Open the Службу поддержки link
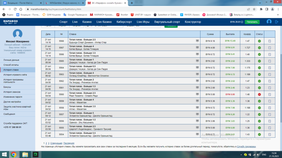Image resolution: width=282 pixels, height=158 pixels. point(246,146)
